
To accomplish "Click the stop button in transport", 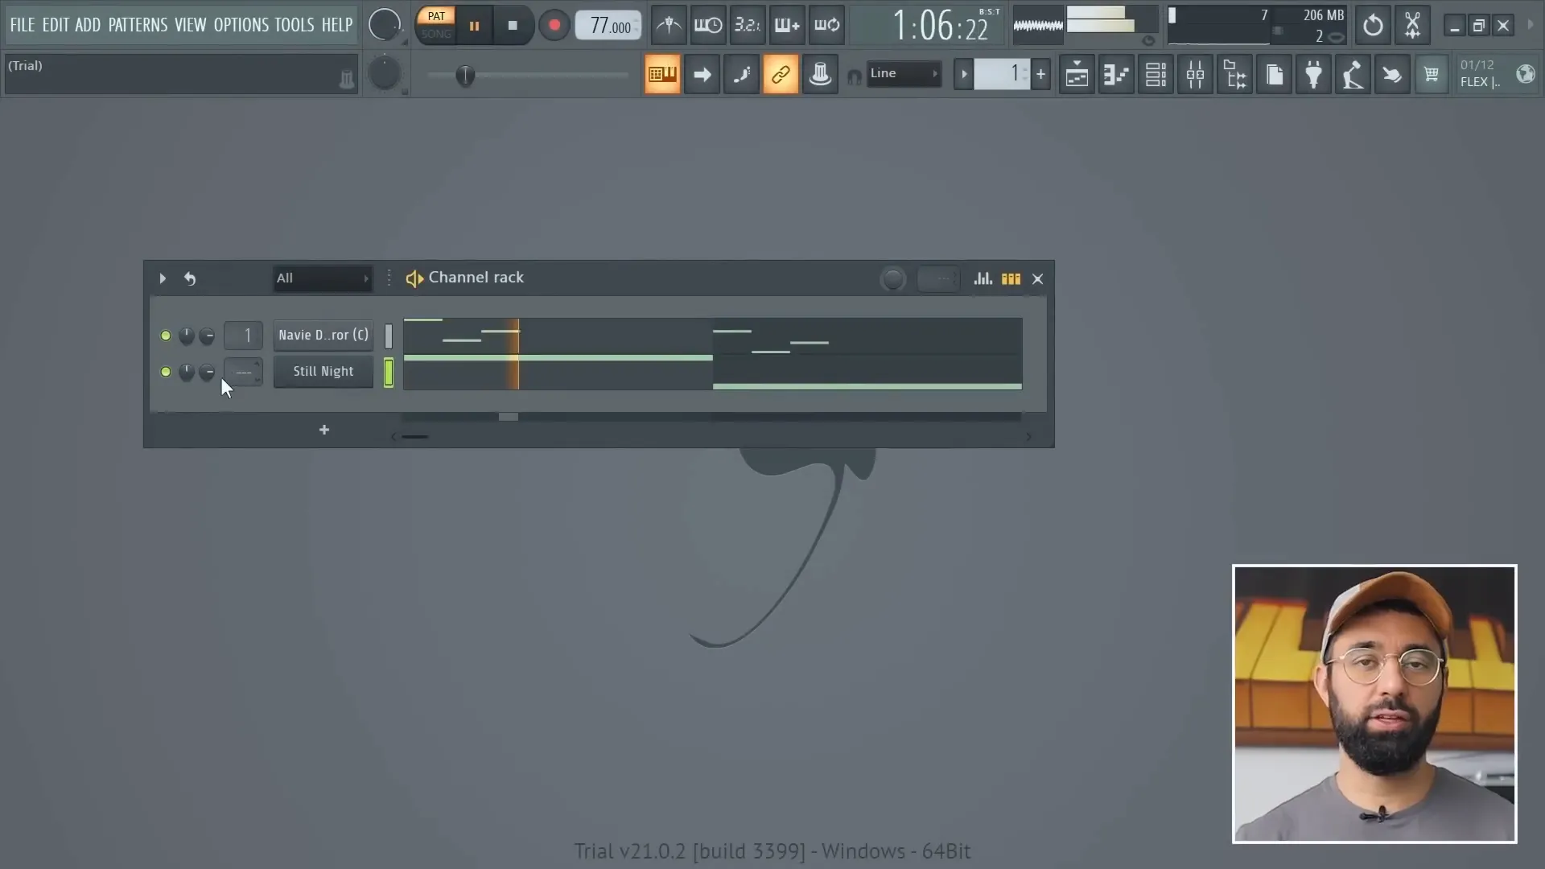I will coord(513,24).
